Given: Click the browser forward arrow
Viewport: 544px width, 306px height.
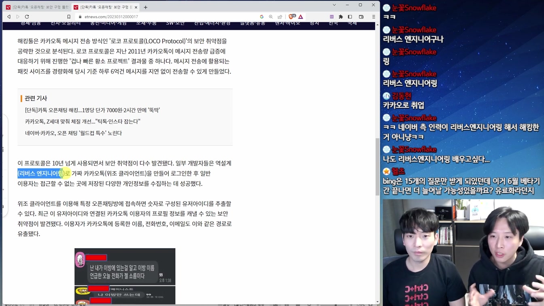Looking at the screenshot, I should [x=18, y=17].
